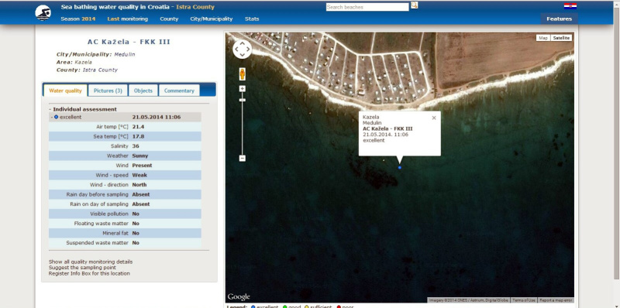This screenshot has width=620, height=308.
Task: Click the Wind - direction value North
Action: tap(139, 185)
